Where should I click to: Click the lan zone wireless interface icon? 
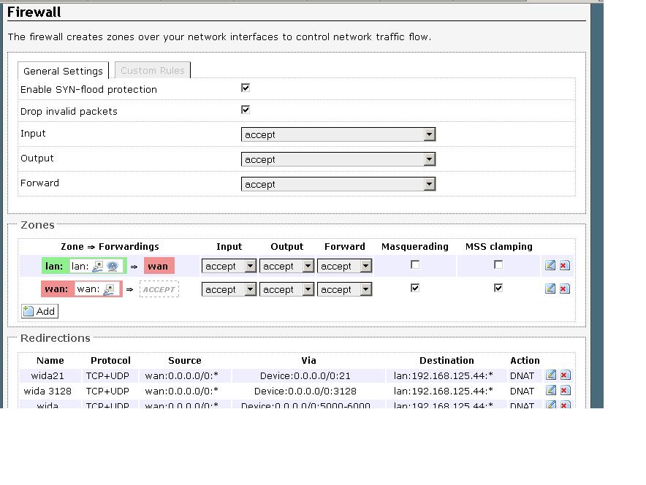click(x=113, y=267)
